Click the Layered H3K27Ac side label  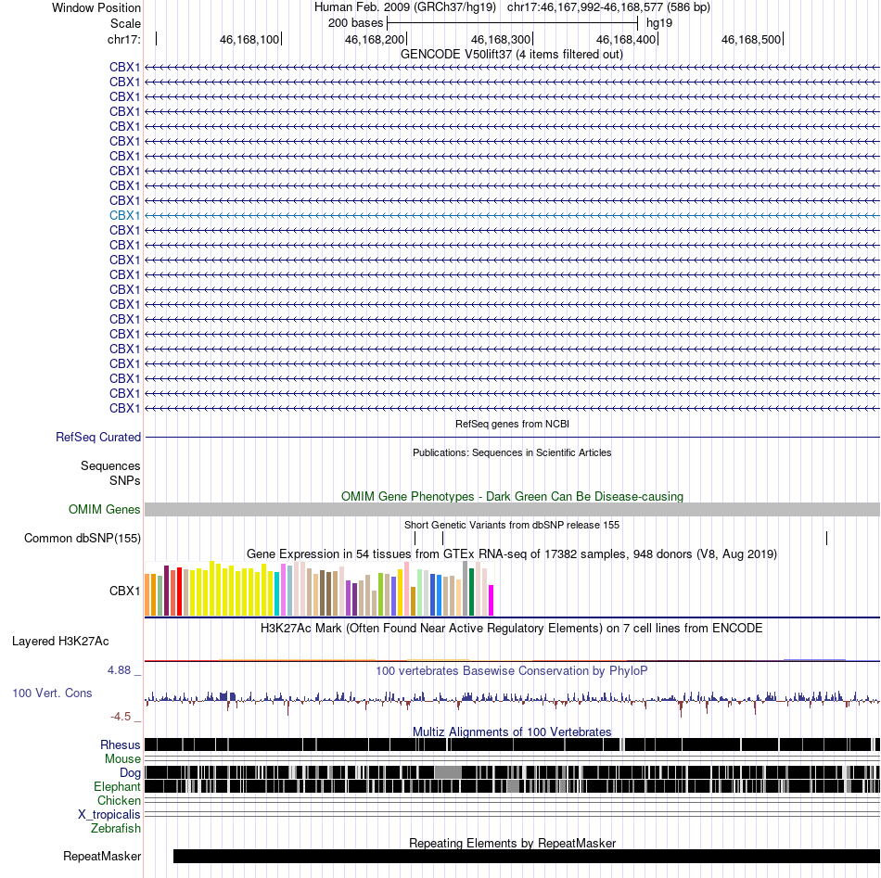click(x=60, y=641)
